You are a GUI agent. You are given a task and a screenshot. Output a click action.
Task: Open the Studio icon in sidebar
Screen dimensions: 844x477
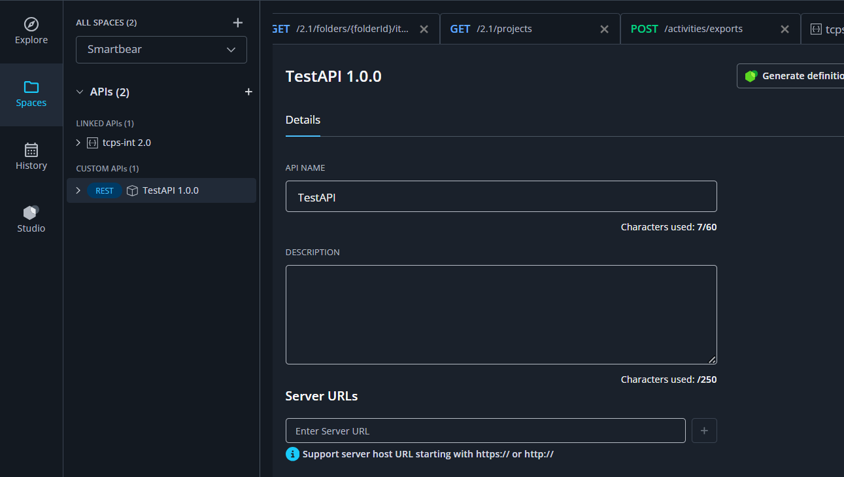(31, 213)
